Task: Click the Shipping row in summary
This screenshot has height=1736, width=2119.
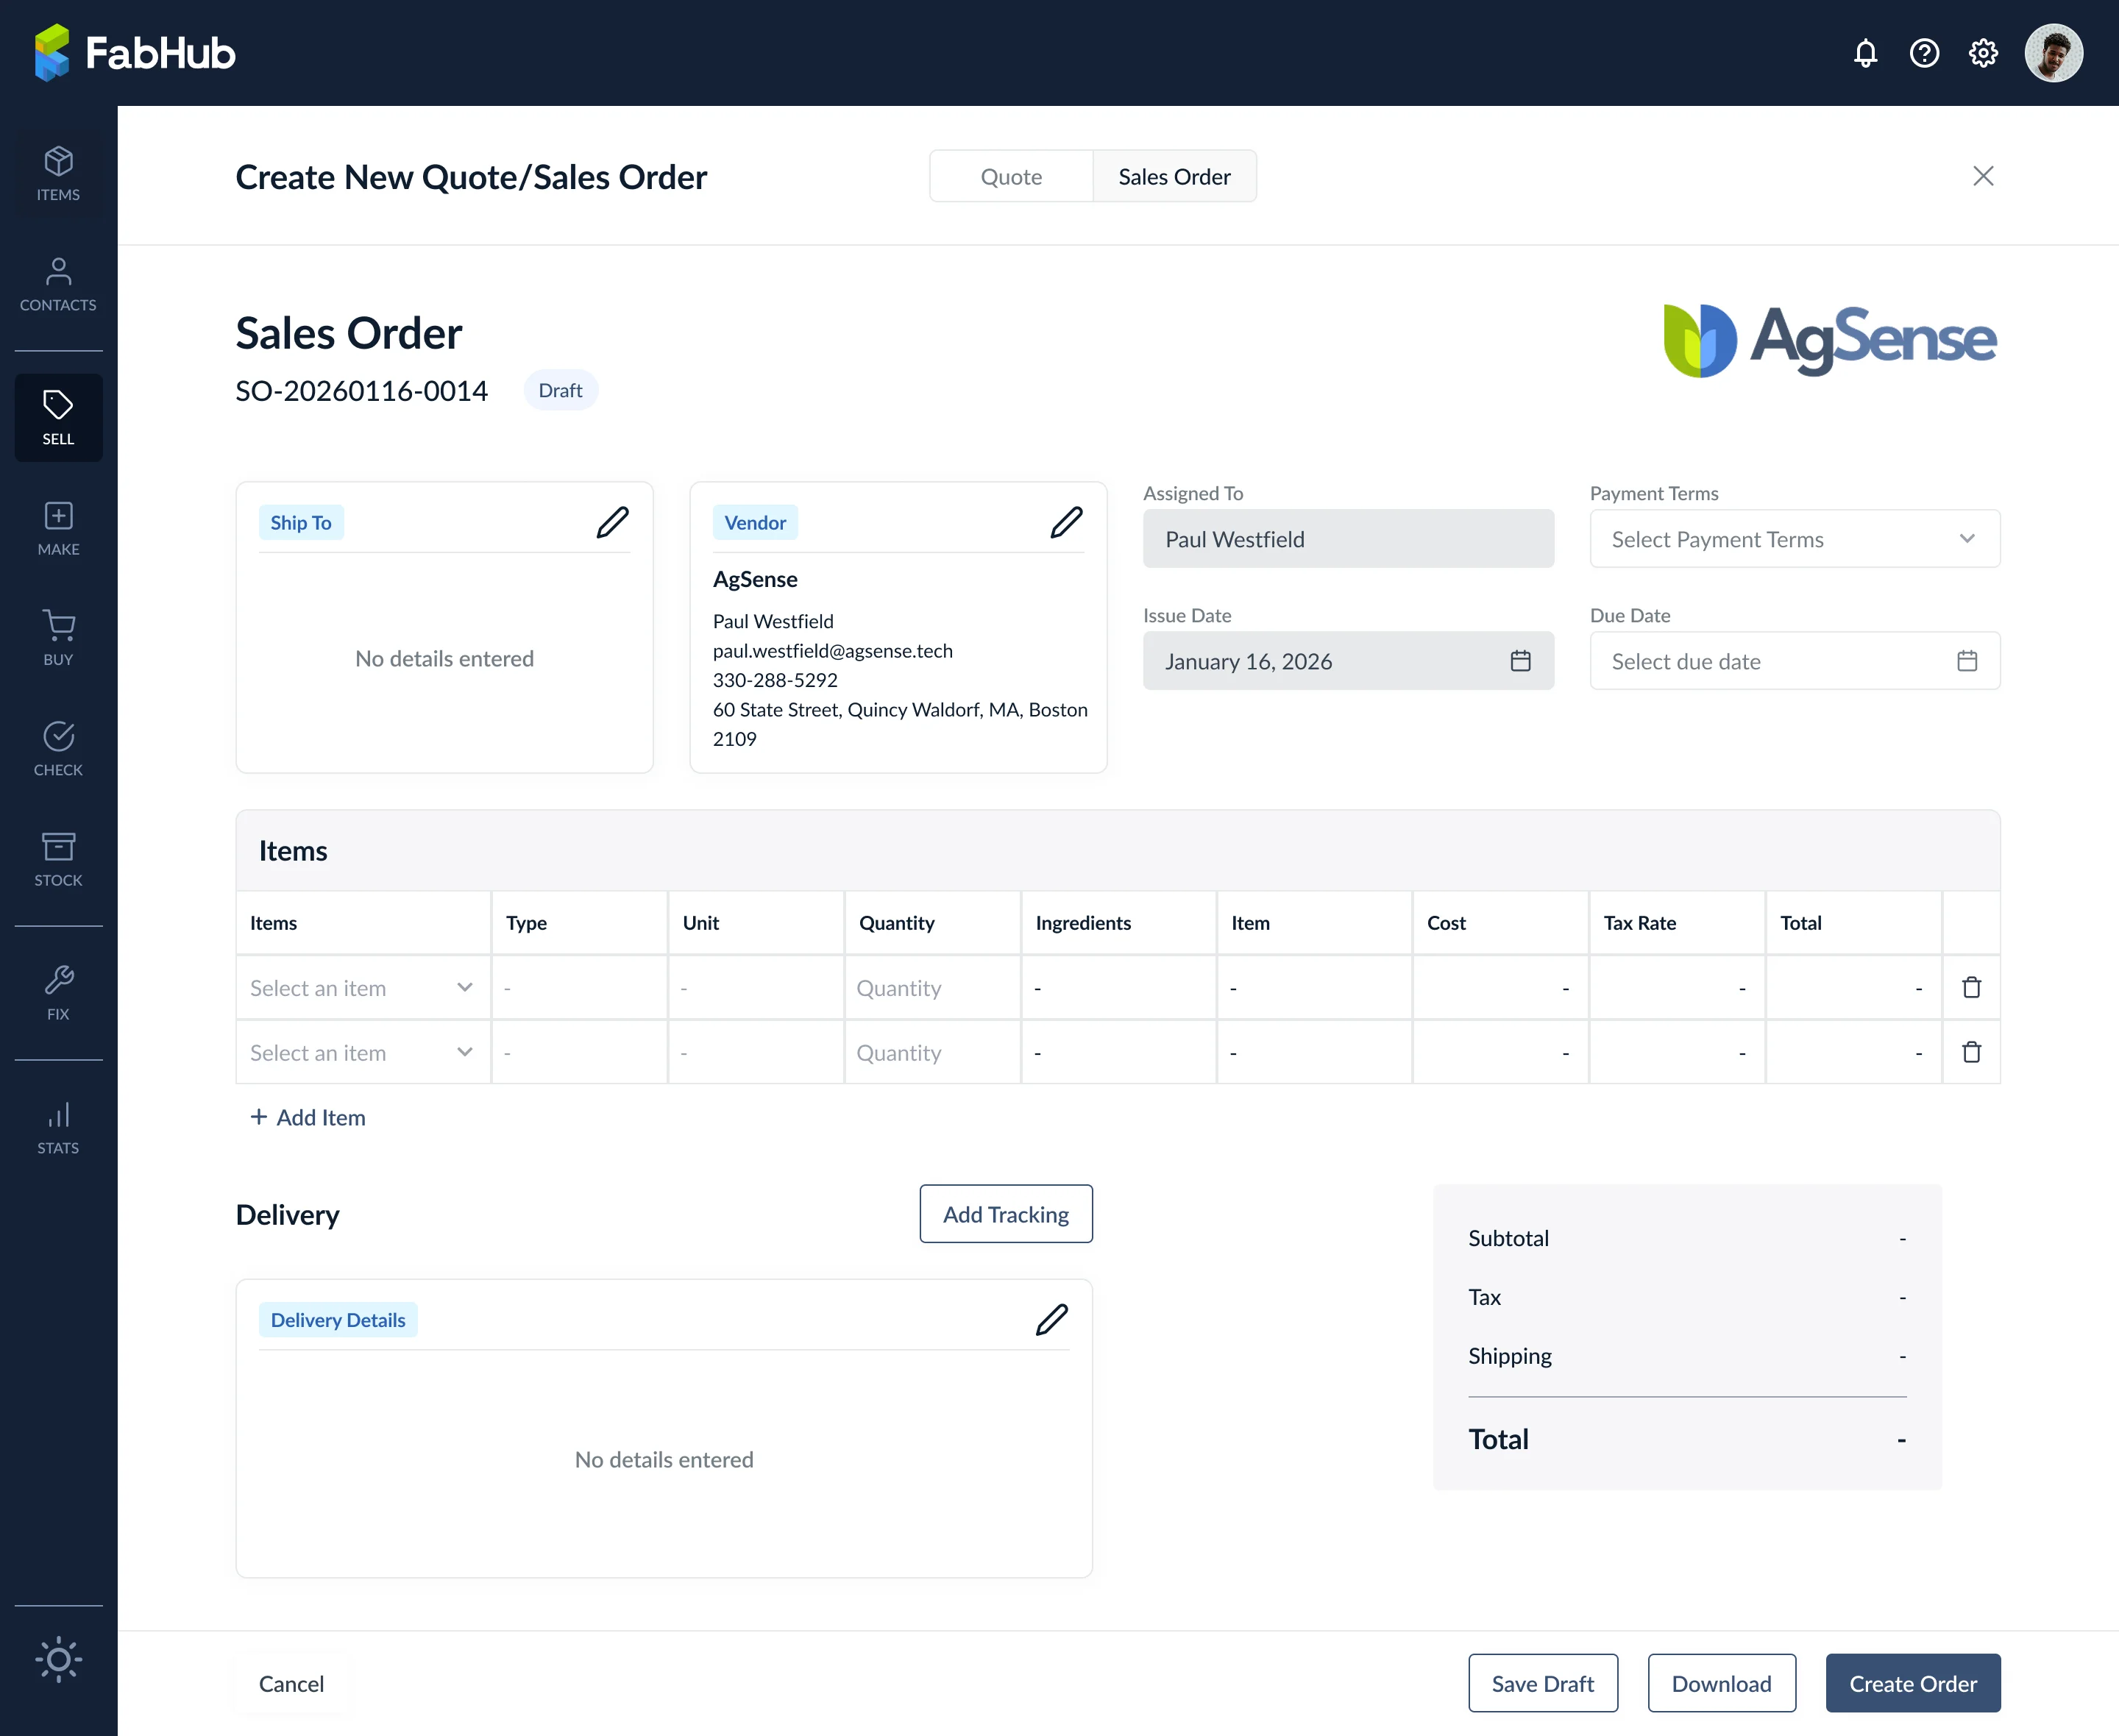Action: point(1687,1356)
